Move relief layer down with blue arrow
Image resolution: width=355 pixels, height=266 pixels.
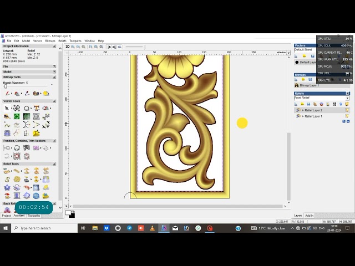(x=348, y=121)
